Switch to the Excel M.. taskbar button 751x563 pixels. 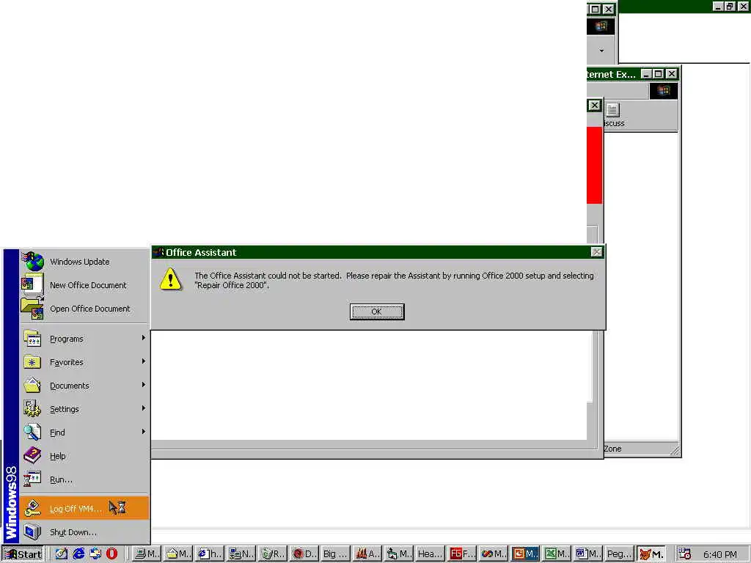pyautogui.click(x=556, y=554)
